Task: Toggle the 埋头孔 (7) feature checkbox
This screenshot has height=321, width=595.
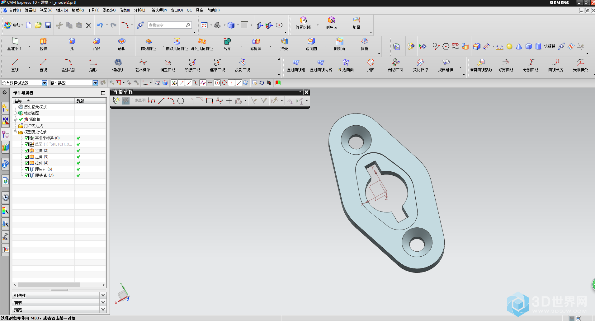Action: (x=27, y=175)
